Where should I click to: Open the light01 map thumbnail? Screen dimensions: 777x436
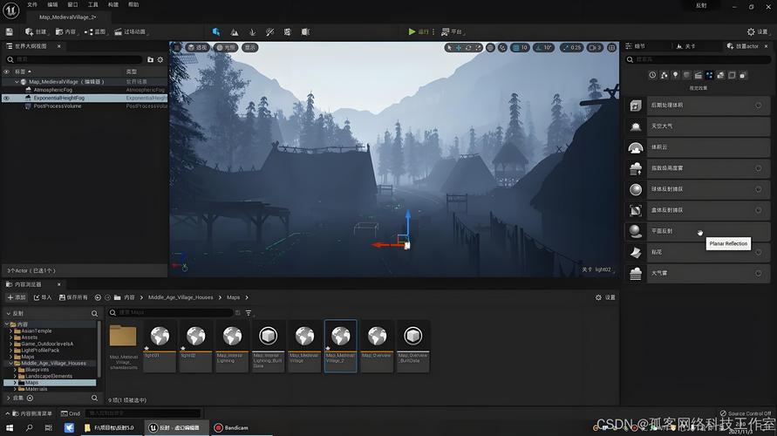160,346
